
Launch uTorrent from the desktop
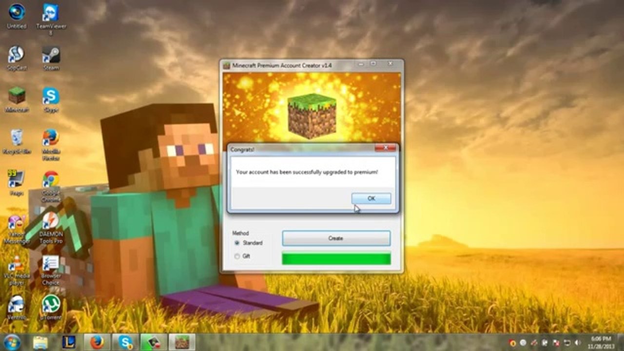pyautogui.click(x=51, y=308)
